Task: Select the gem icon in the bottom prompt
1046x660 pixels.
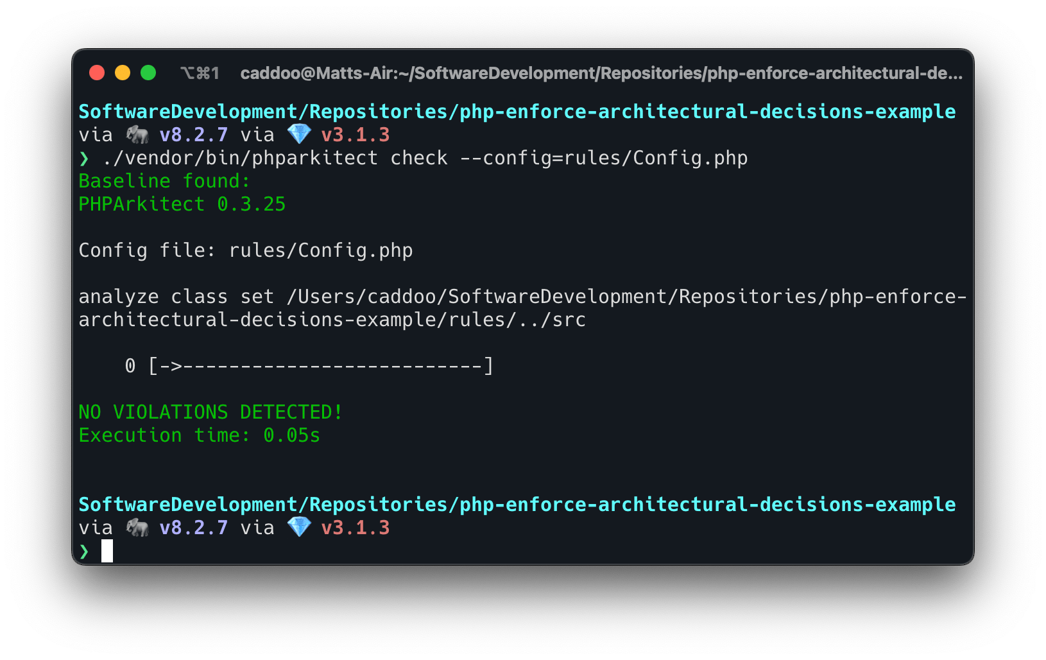Action: pos(300,526)
